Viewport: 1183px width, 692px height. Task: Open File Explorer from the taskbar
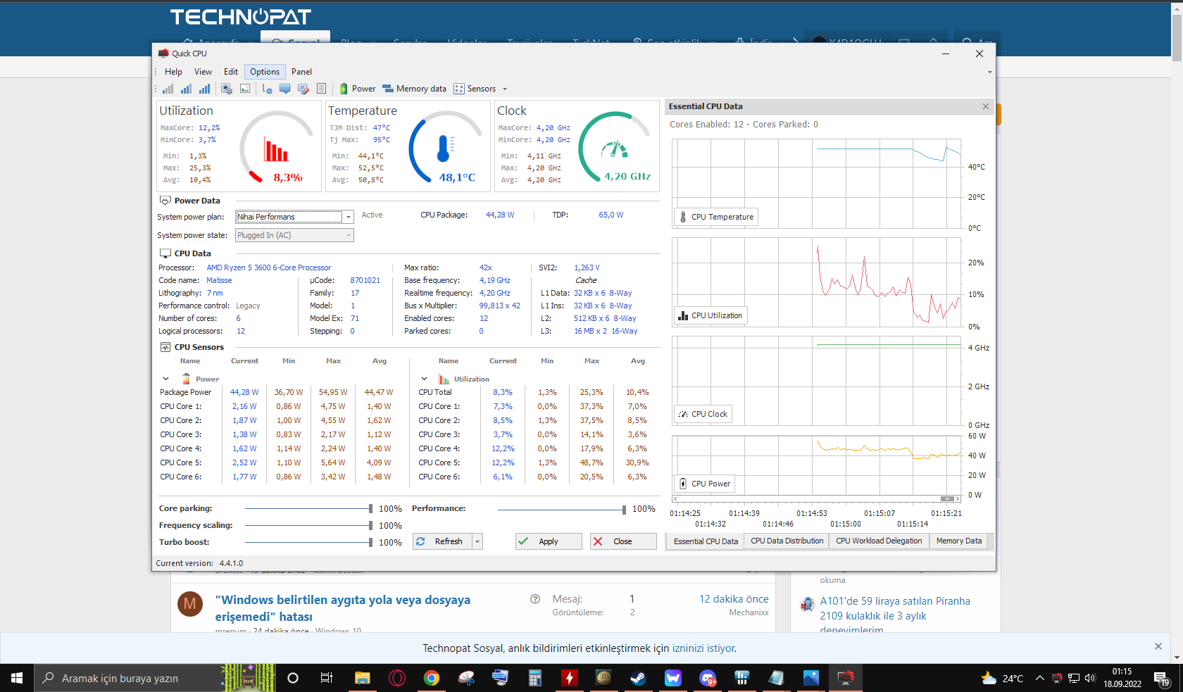coord(362,678)
